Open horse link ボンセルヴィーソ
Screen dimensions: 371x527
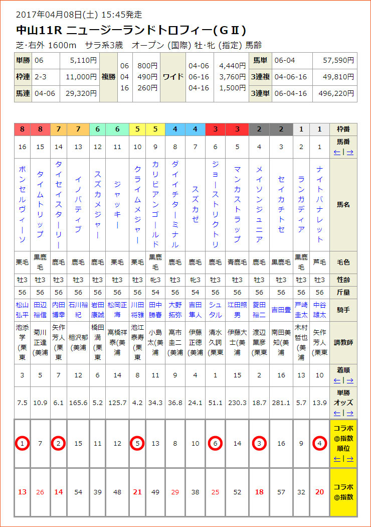click(x=22, y=205)
